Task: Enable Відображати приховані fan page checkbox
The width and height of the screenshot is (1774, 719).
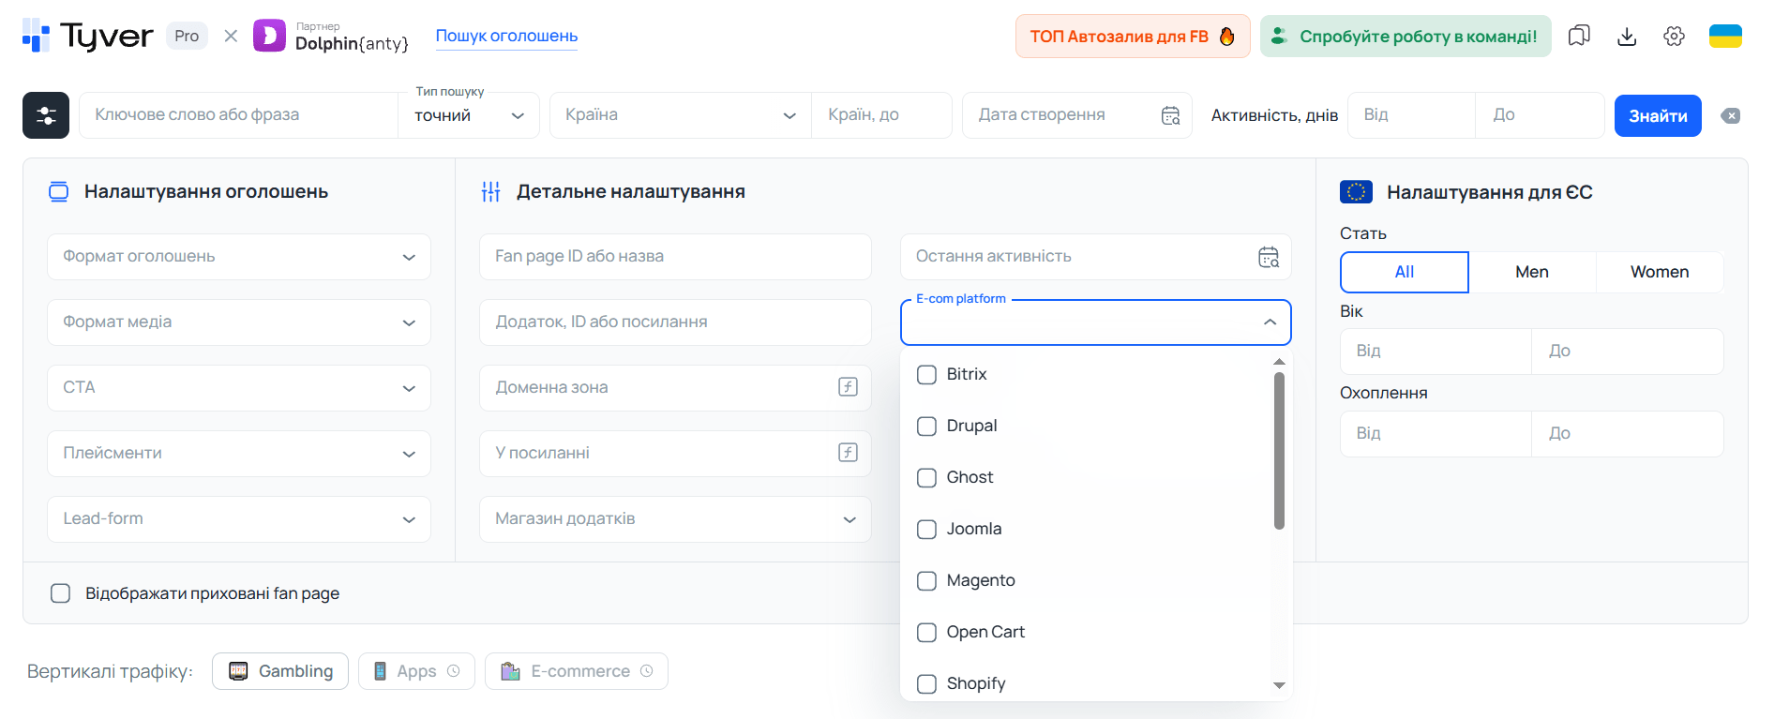Action: [60, 593]
